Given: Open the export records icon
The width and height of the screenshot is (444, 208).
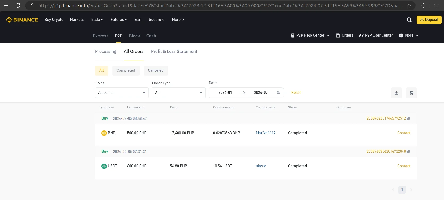Looking at the screenshot, I should point(412,93).
